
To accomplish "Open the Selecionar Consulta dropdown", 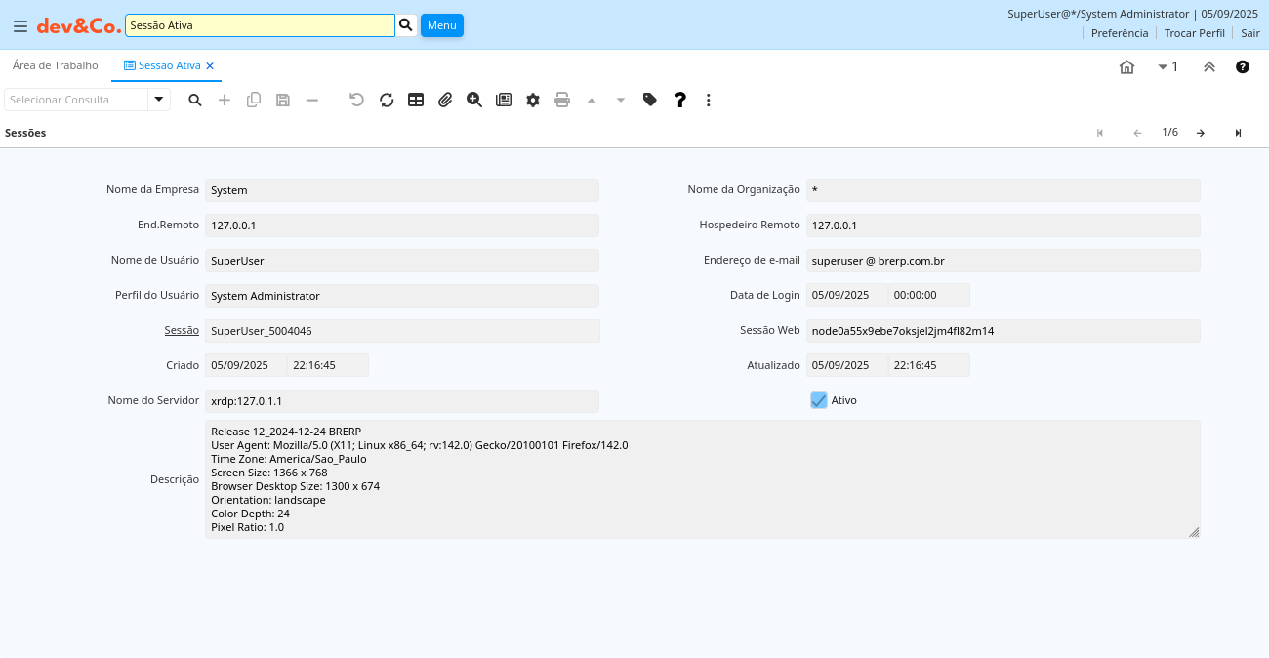I will 159,100.
